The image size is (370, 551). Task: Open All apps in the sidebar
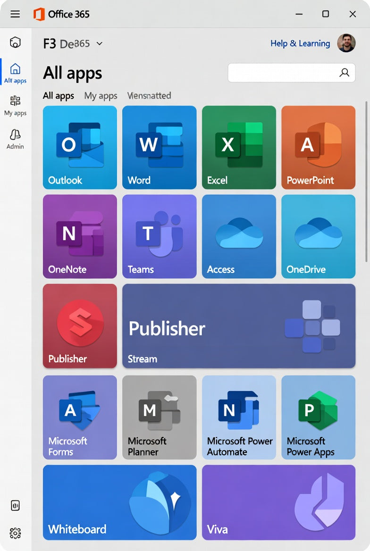(15, 74)
